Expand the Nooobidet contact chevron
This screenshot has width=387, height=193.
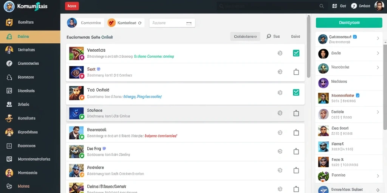pos(378,67)
